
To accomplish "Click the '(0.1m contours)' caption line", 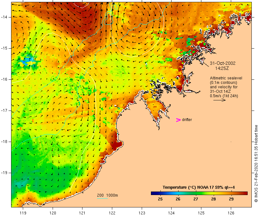I will [x=224, y=82].
